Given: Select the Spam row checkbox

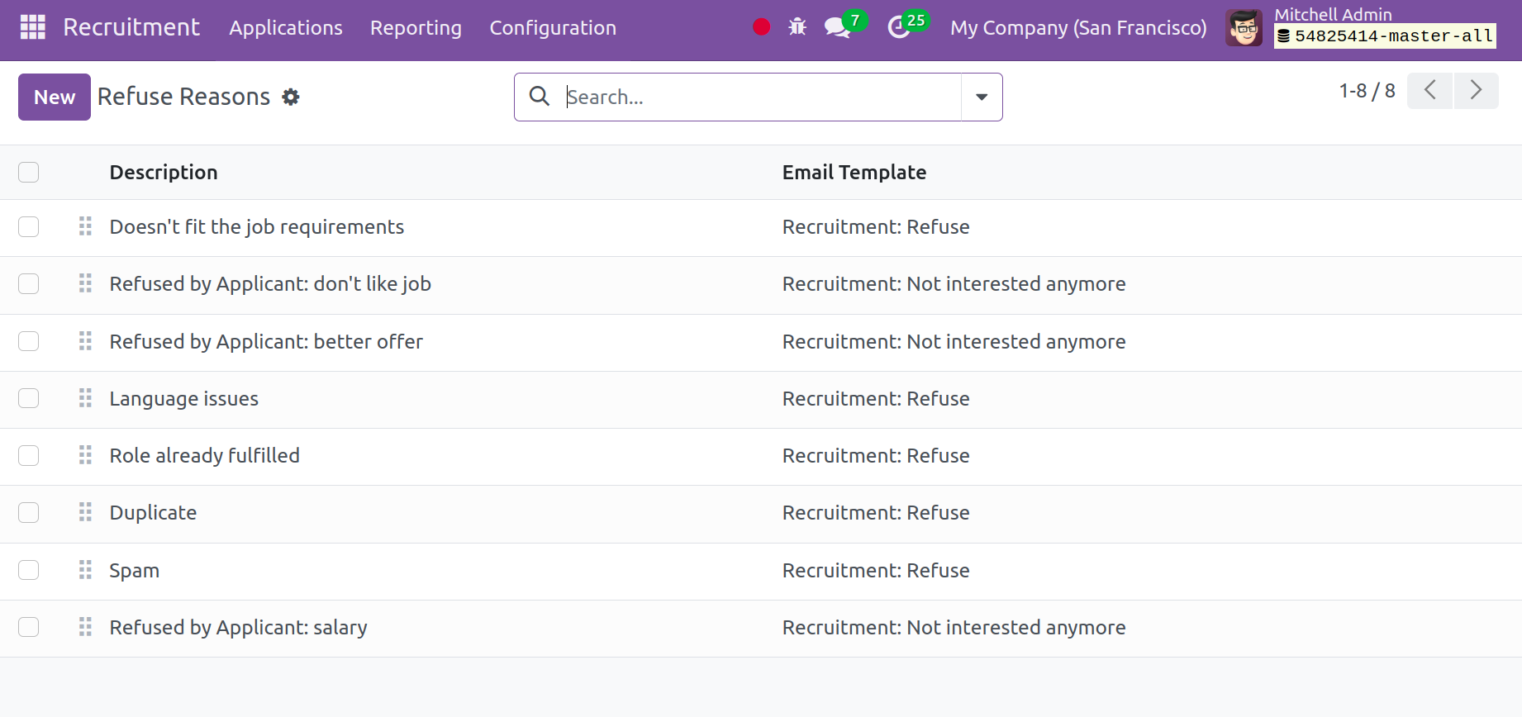Looking at the screenshot, I should click(29, 570).
